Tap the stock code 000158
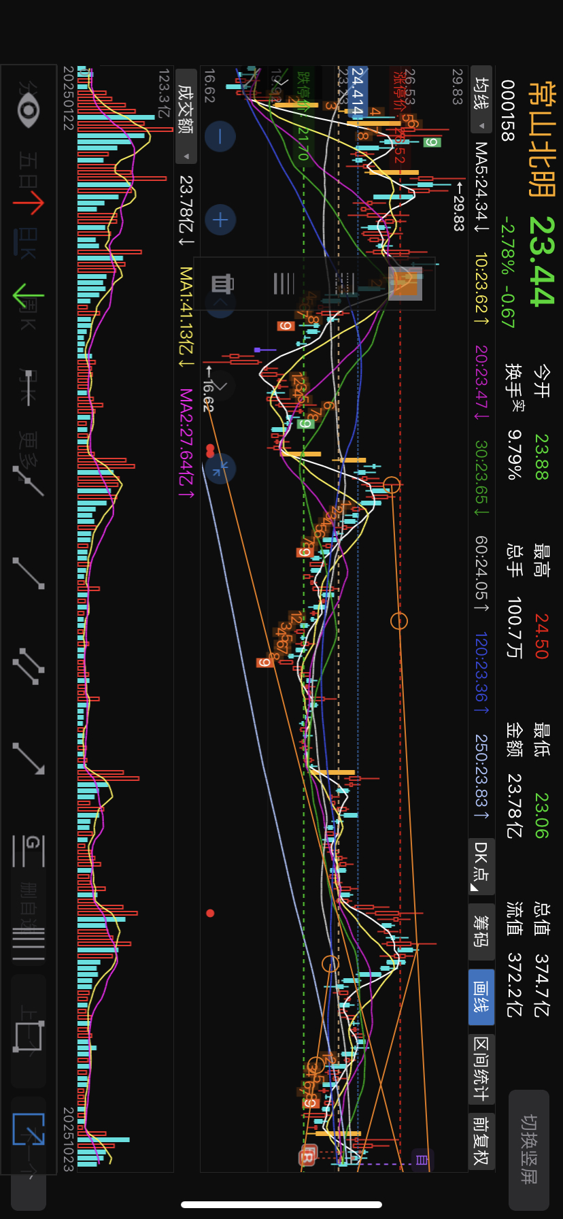This screenshot has height=1219, width=563. click(507, 110)
